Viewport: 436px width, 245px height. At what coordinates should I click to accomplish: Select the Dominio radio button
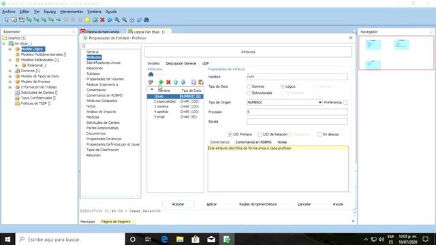pyautogui.click(x=249, y=86)
